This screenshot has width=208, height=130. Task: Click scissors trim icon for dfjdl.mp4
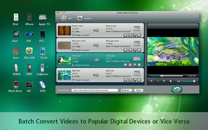coord(130,80)
